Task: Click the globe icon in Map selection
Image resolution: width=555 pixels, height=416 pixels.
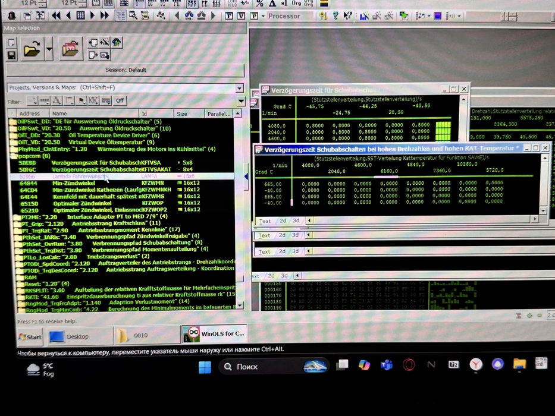Action: (x=117, y=42)
